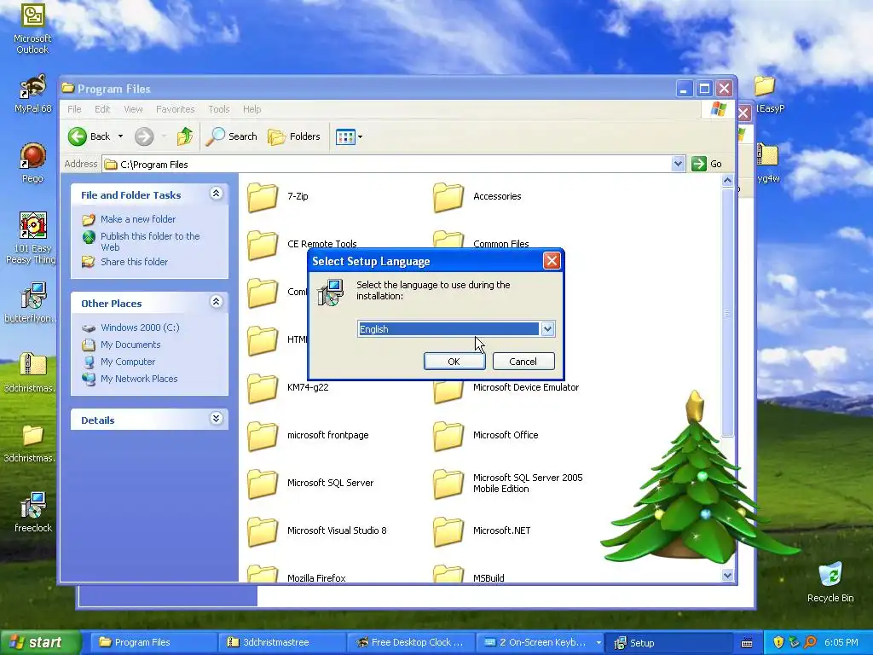Collapse the Other Places panel
This screenshot has height=655, width=873.
216,302
